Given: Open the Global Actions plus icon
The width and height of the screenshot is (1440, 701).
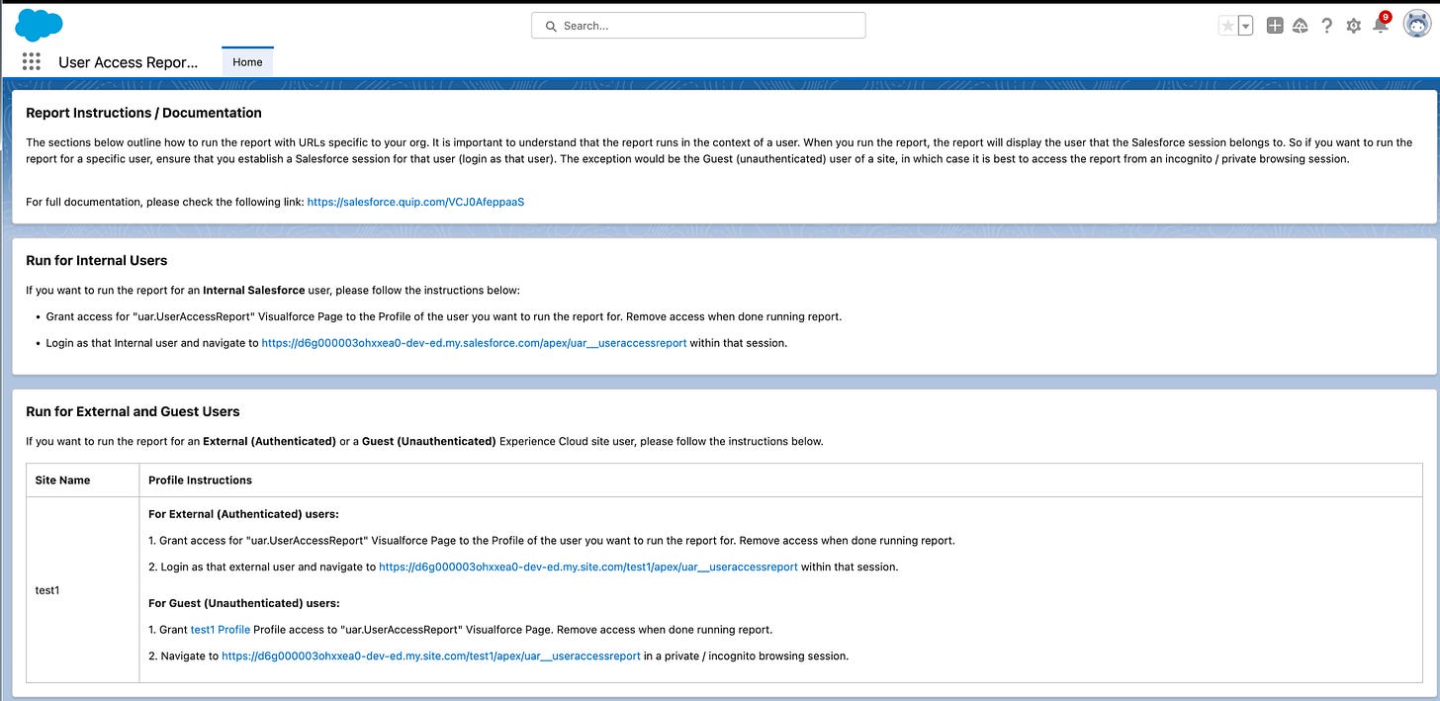Looking at the screenshot, I should click(1275, 27).
